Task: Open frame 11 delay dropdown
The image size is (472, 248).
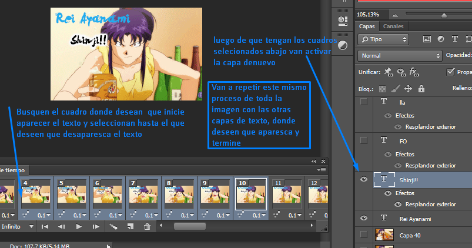Action: point(294,216)
